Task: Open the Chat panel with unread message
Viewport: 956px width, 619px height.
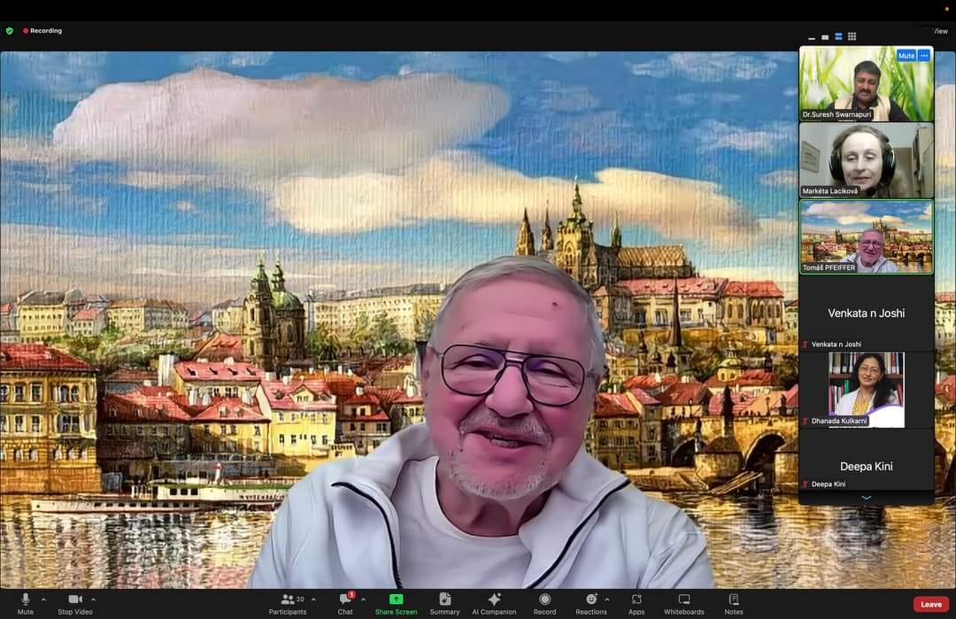Action: click(x=345, y=603)
